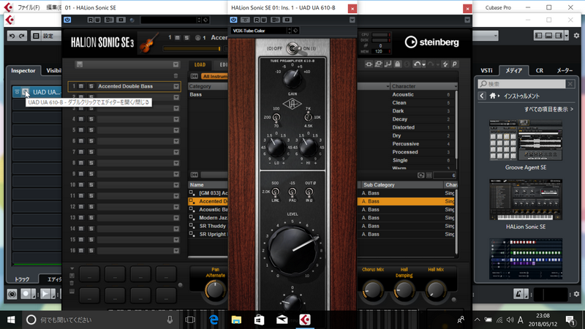Select Groove Agent SE thumbnail
The height and width of the screenshot is (329, 585).
click(526, 140)
